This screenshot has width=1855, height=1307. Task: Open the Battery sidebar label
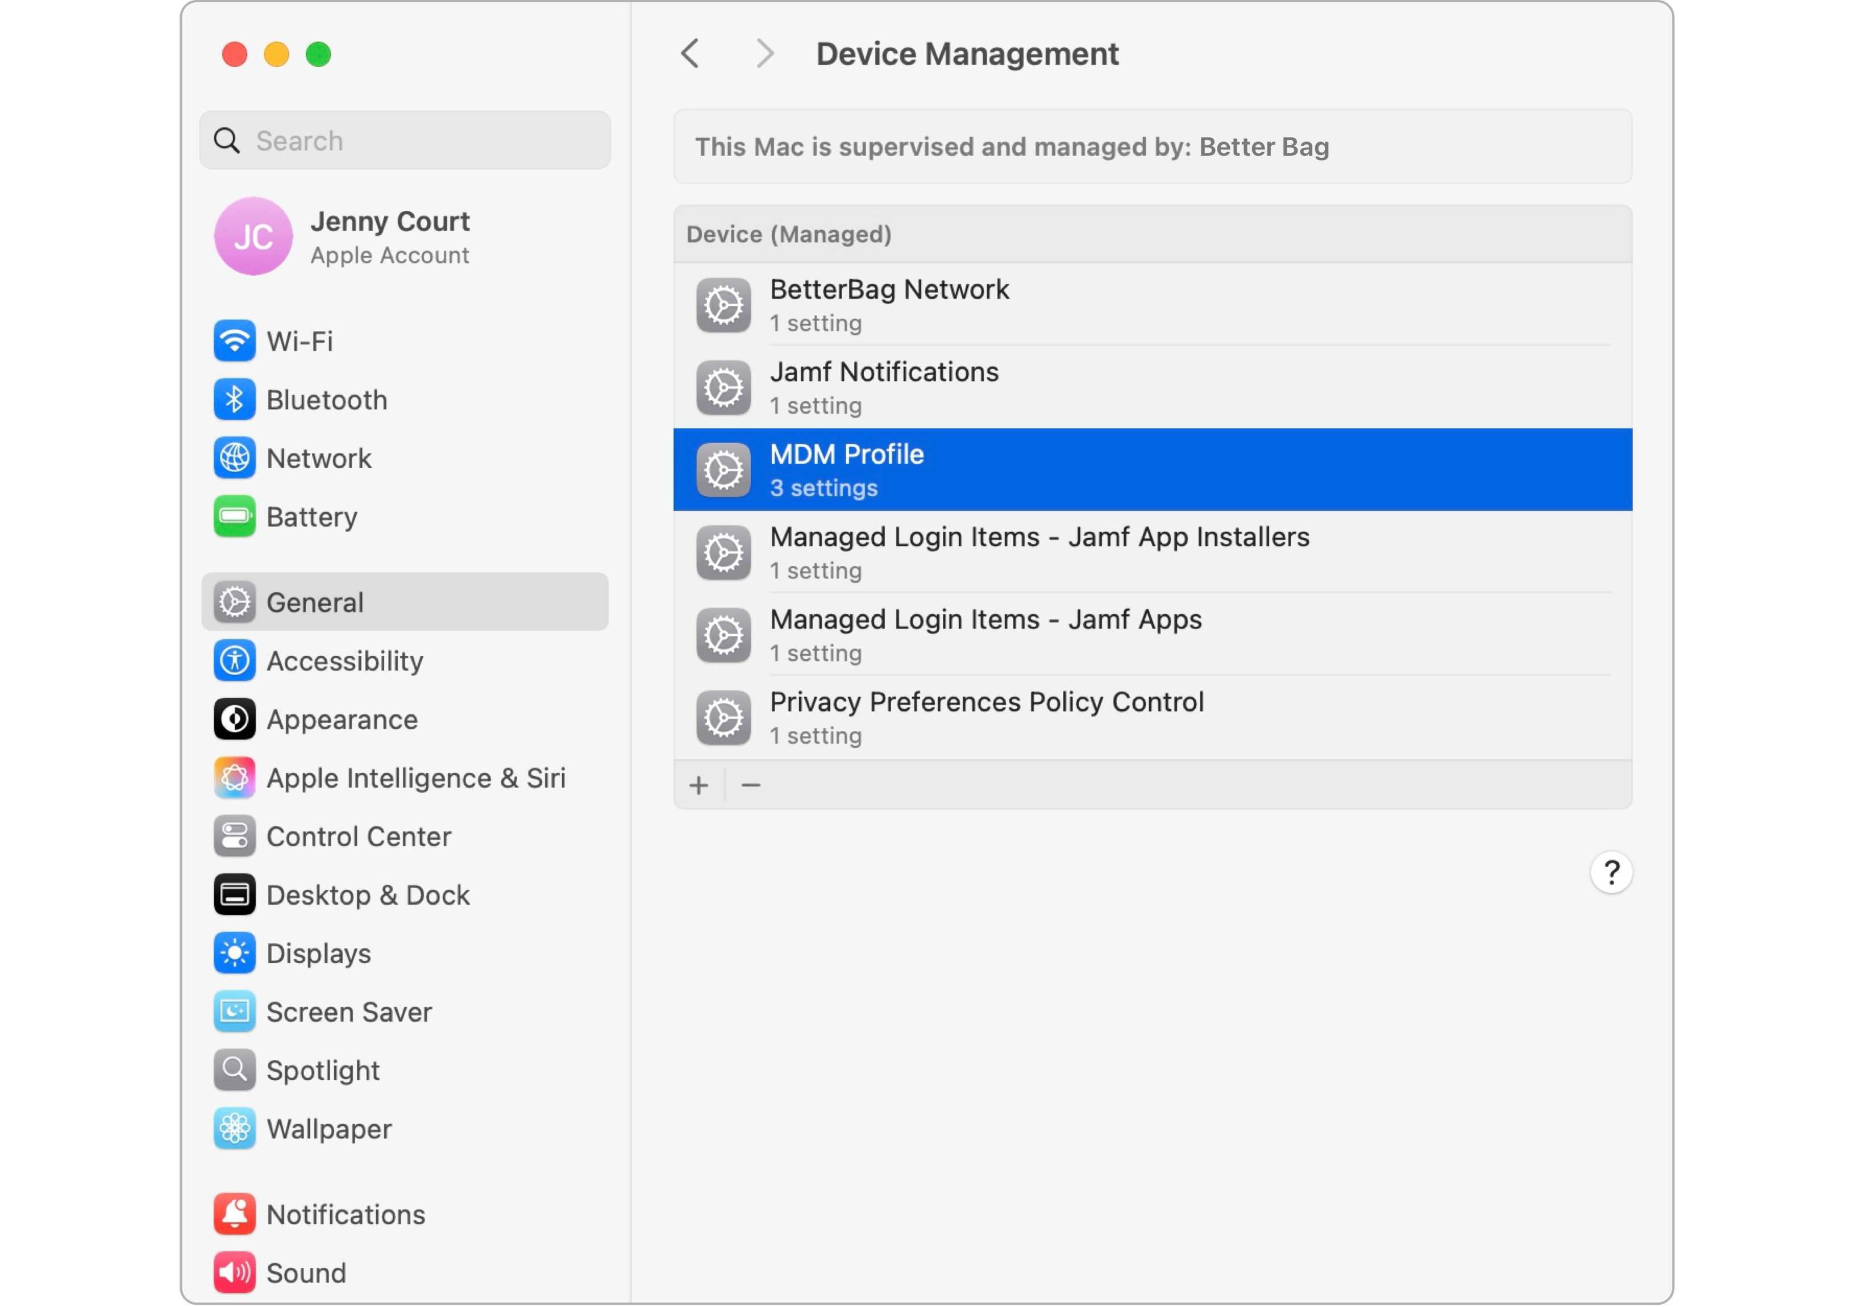(312, 517)
